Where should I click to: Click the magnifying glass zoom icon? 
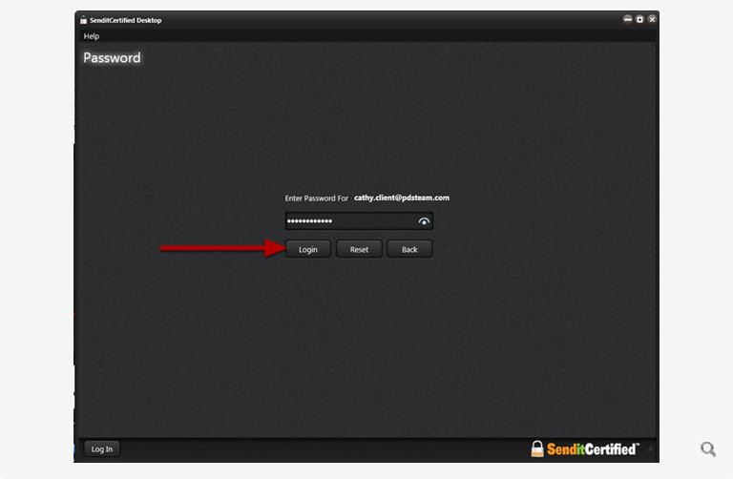click(708, 448)
